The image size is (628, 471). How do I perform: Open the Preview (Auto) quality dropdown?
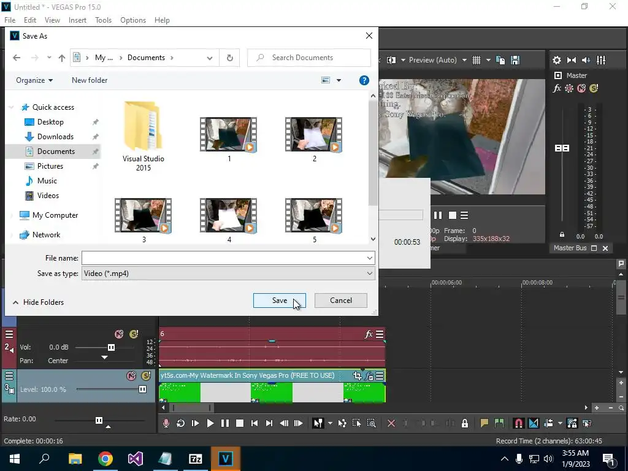click(x=438, y=60)
